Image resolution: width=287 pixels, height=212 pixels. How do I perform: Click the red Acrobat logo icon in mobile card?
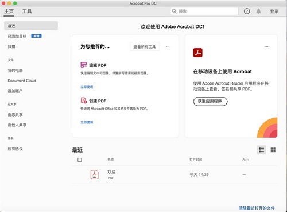pyautogui.click(x=197, y=53)
